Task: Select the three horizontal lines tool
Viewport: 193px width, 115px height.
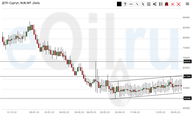Action: pyautogui.click(x=149, y=4)
